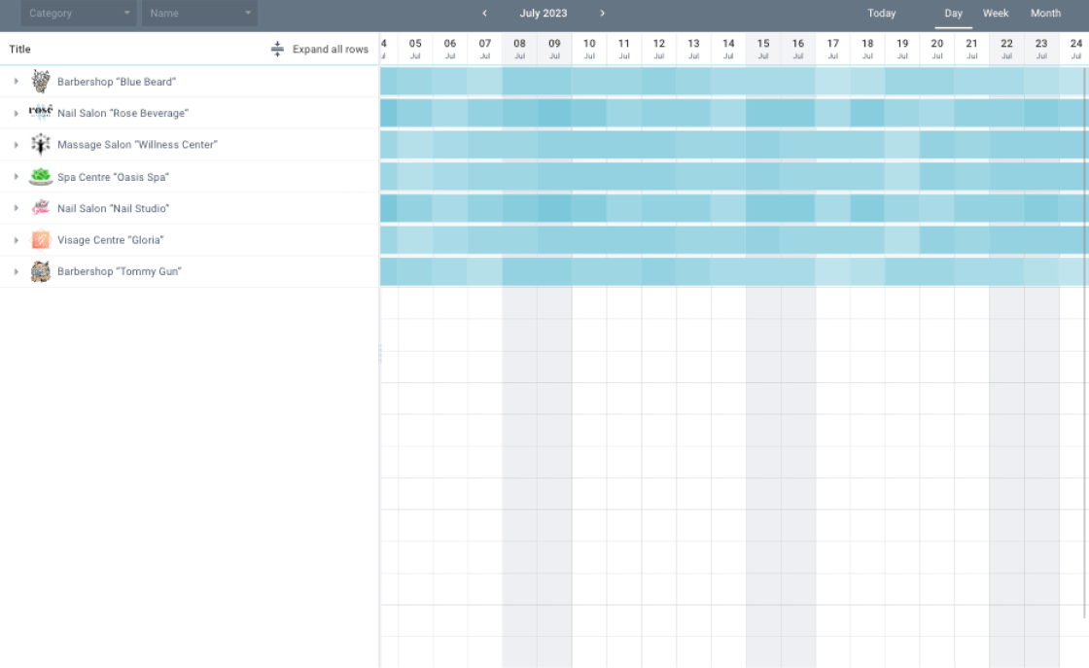
Task: Click the Massage Salon "Willness Center" icon
Action: pyautogui.click(x=40, y=144)
